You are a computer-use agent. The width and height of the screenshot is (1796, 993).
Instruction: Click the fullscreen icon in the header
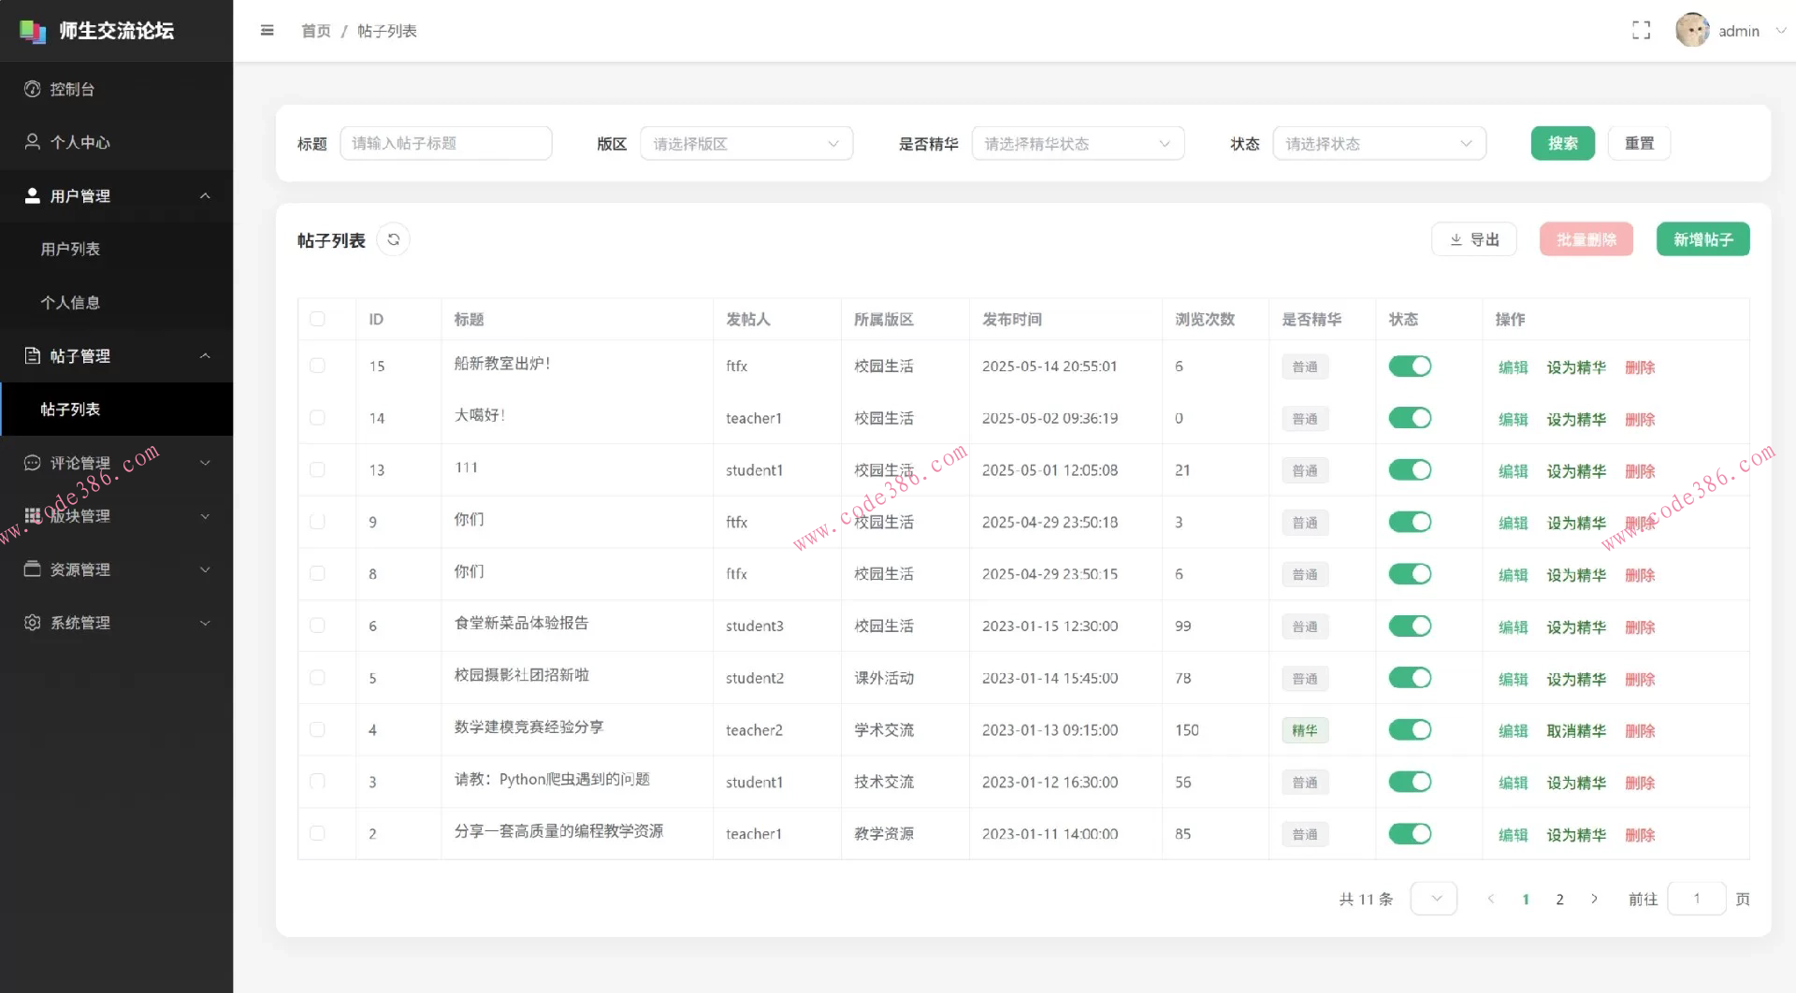click(1642, 29)
